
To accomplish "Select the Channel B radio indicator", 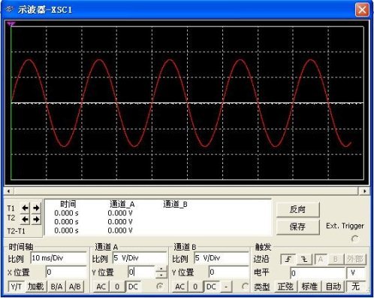I will pos(246,286).
